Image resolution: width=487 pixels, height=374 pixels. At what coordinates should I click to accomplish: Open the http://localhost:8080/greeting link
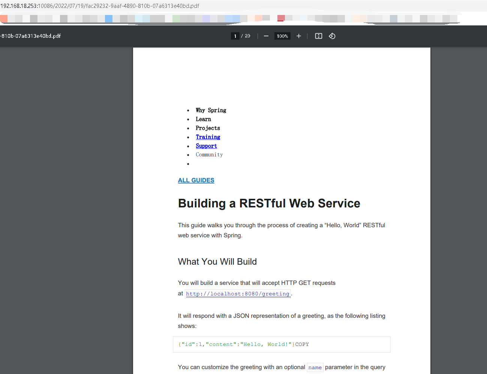(238, 294)
